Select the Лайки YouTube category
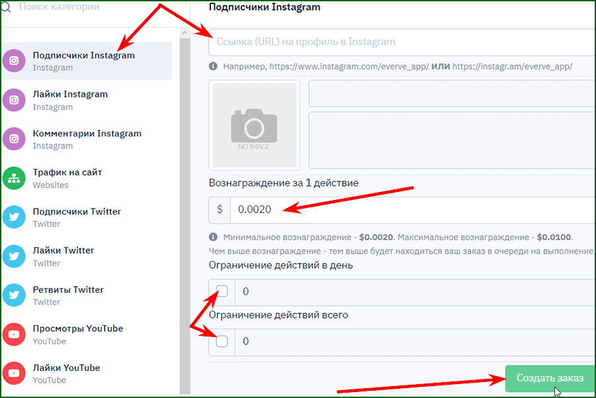Screen dimensions: 596x398 (x=87, y=373)
